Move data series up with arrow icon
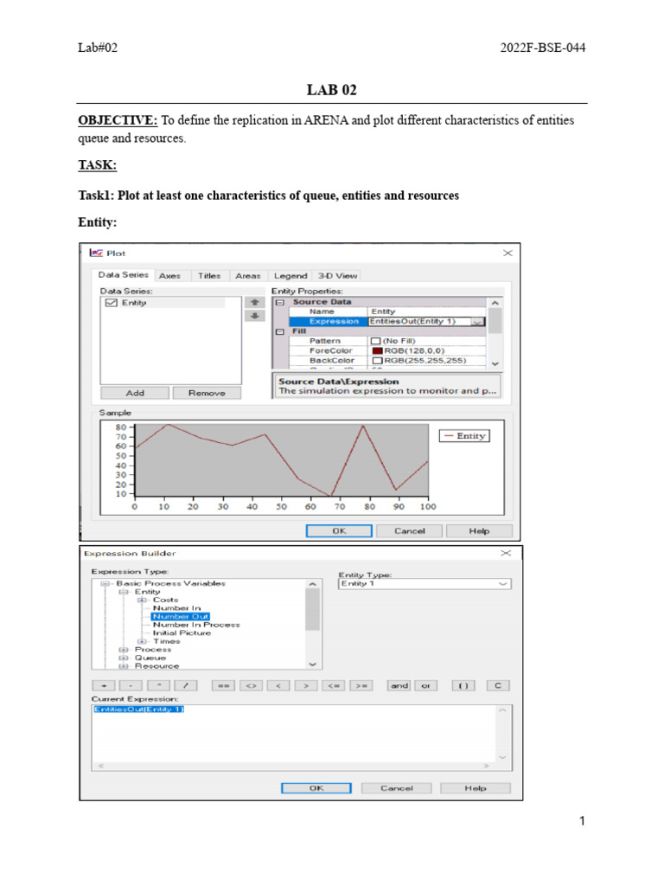The width and height of the screenshot is (664, 886). pos(255,303)
